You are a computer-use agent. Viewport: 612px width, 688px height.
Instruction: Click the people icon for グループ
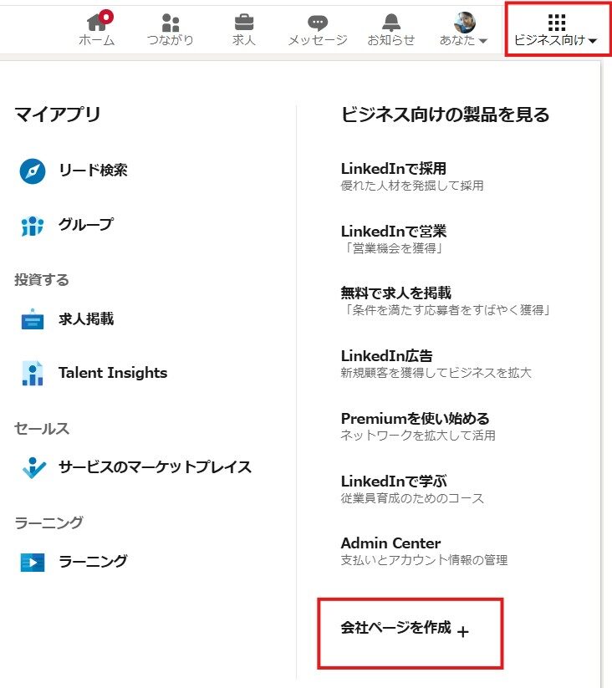tap(33, 226)
